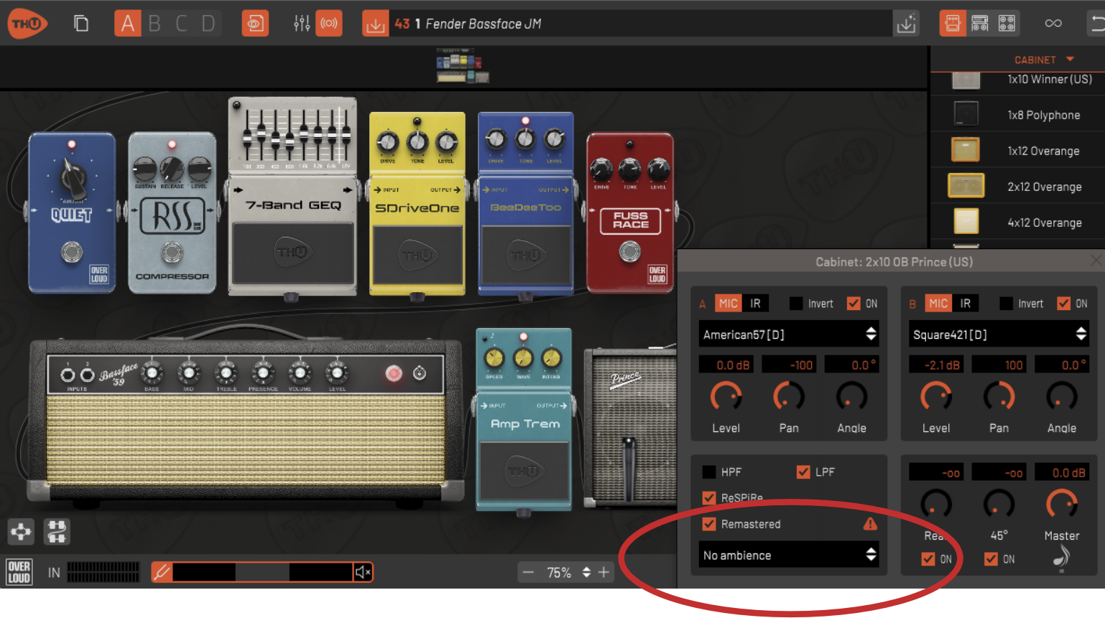Select the QUIET noise gate pedal

(72, 213)
